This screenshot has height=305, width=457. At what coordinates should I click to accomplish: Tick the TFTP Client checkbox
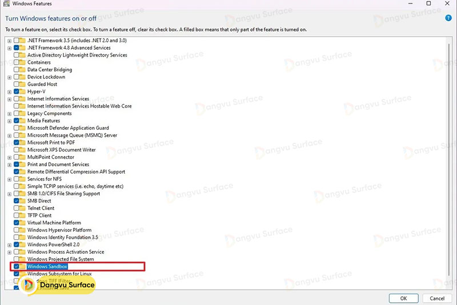click(17, 215)
